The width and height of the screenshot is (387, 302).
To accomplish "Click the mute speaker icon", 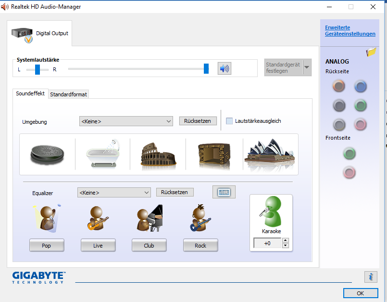I will [224, 68].
